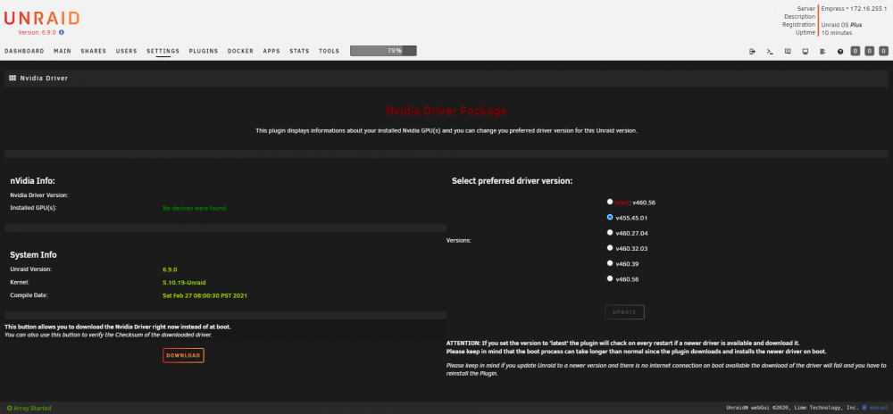Click the grid icon beside Nvidia Driver title
893x414 pixels.
point(13,78)
